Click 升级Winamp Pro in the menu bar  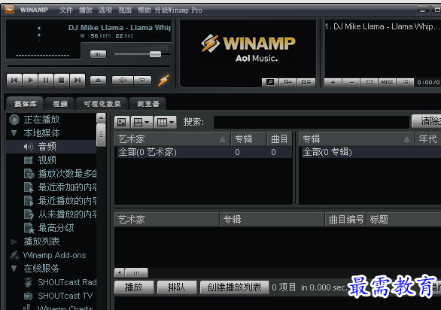pos(178,10)
